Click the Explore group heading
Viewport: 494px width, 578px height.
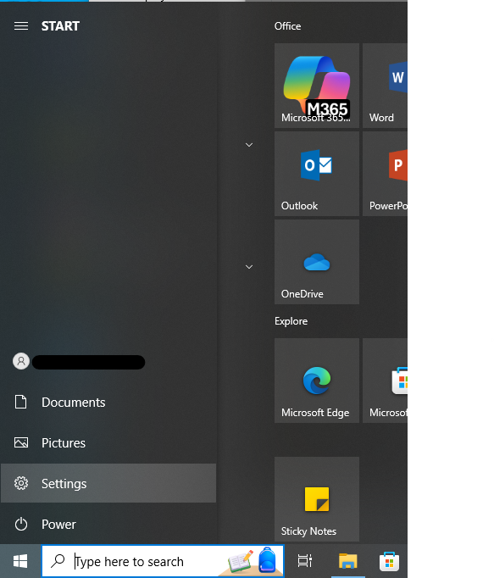(x=291, y=321)
